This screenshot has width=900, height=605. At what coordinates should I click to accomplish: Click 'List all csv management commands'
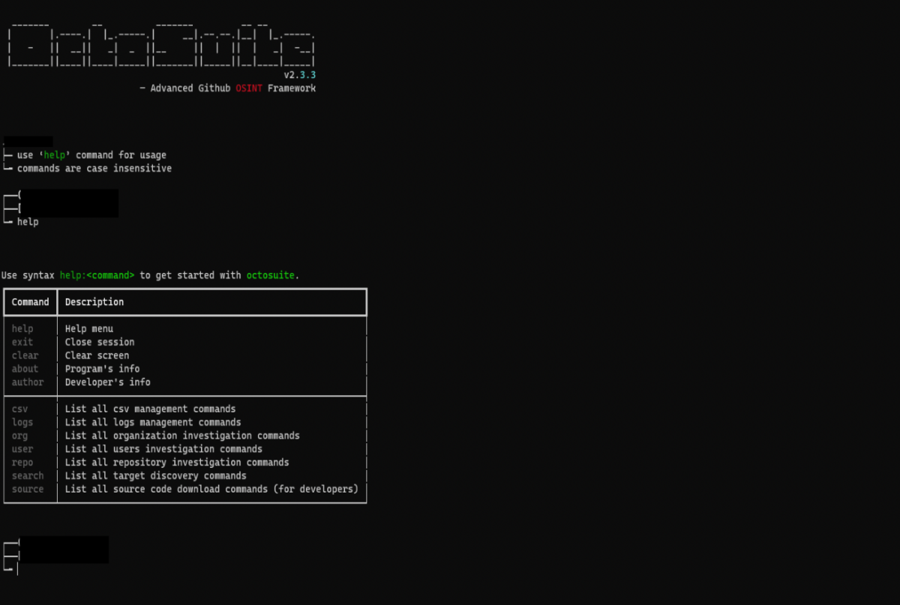point(150,409)
